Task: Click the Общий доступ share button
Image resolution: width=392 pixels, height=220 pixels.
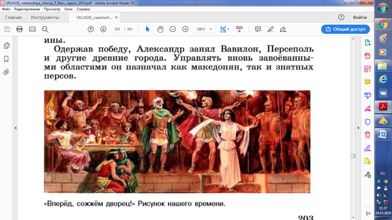Action: (346, 29)
